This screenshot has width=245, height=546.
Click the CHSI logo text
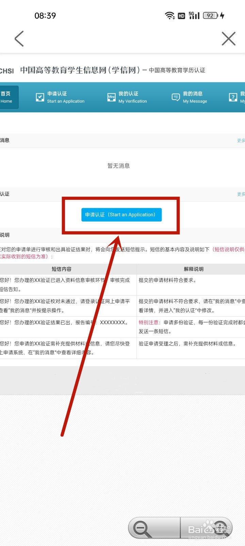pyautogui.click(x=7, y=71)
